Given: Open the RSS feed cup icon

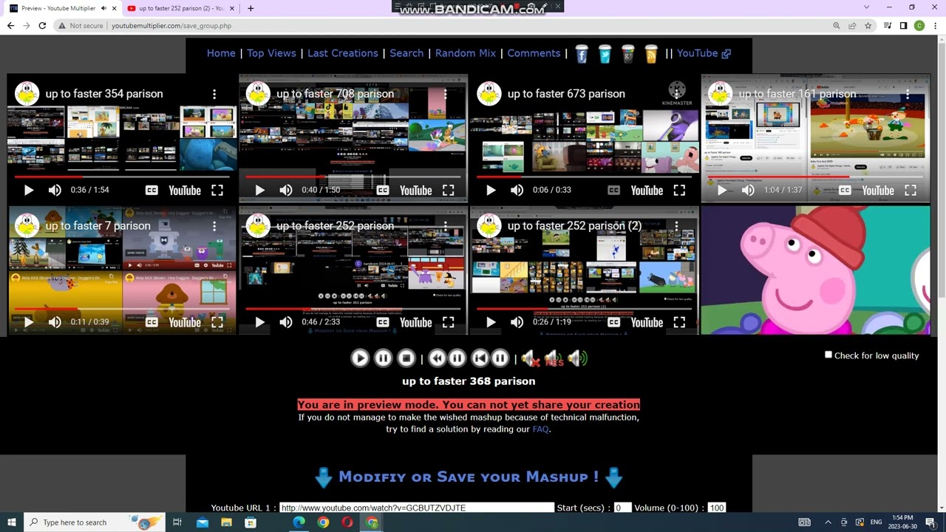Looking at the screenshot, I should 651,54.
